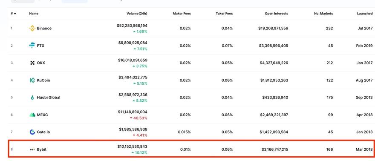This screenshot has width=375, height=161.
Task: Click Huobi launch date Sep 2013
Action: point(364,98)
